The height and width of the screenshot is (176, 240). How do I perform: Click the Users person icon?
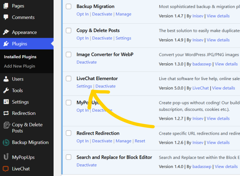pyautogui.click(x=6, y=79)
